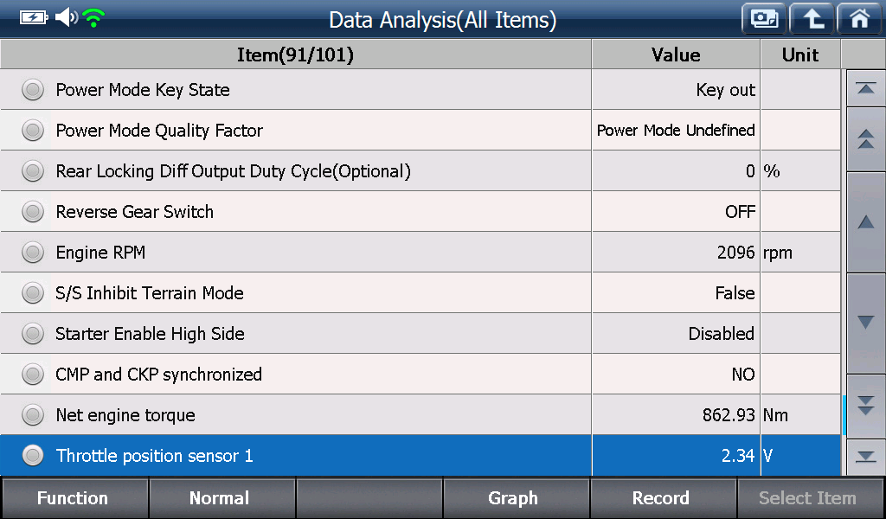Viewport: 886px width, 519px height.
Task: Click the Wi-Fi status icon
Action: click(x=93, y=18)
